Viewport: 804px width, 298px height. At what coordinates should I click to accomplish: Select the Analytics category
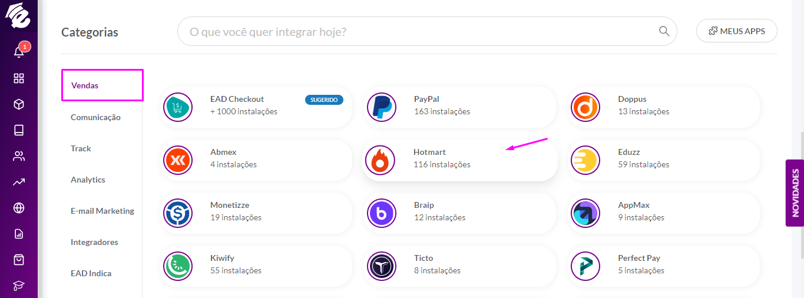(x=88, y=180)
